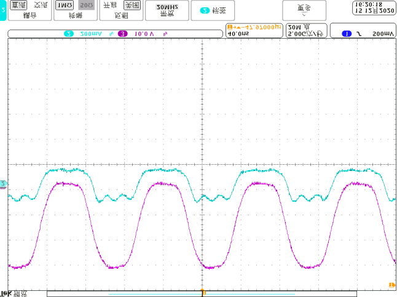Click the channel 2 ground marker on left edge
The width and height of the screenshot is (397, 297).
pyautogui.click(x=3, y=184)
